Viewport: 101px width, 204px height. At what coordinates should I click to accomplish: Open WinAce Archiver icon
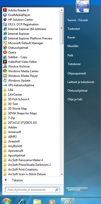point(5,66)
